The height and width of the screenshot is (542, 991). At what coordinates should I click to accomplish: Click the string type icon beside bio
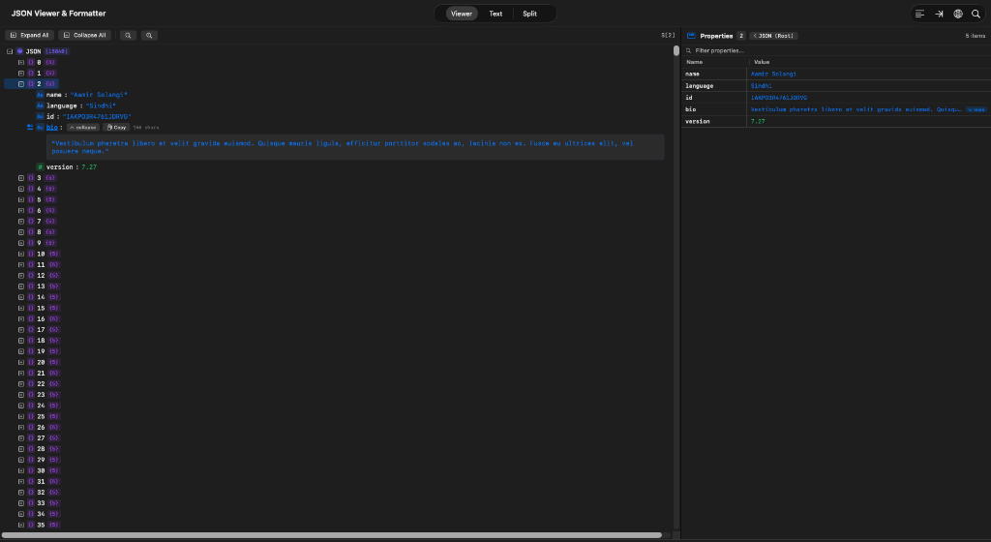click(40, 127)
